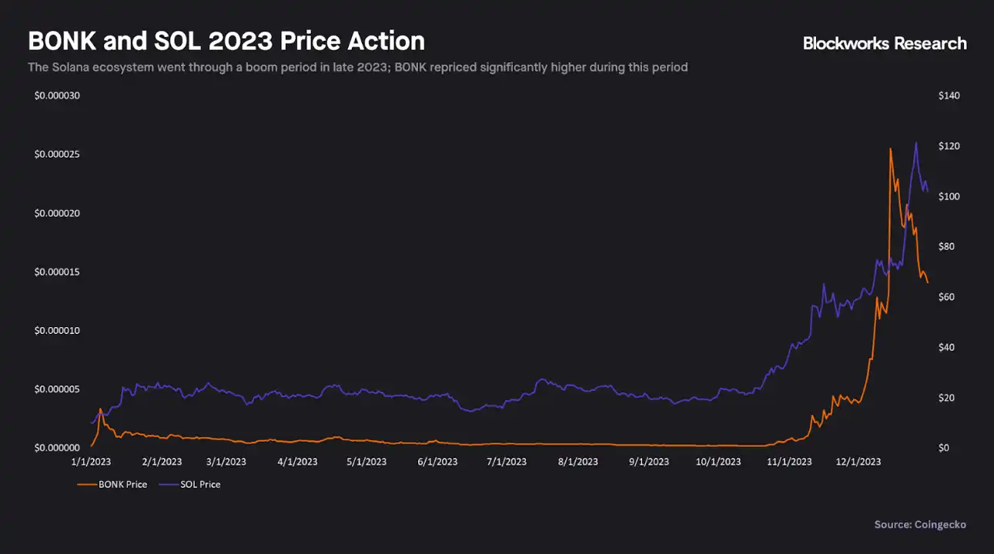Click the purple SOL Price legend line marker
994x554 pixels.
coord(167,485)
